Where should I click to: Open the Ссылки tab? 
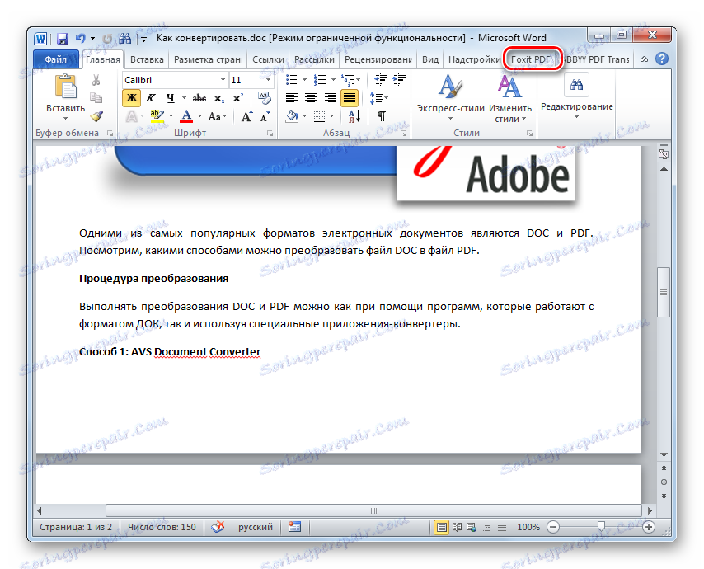268,59
